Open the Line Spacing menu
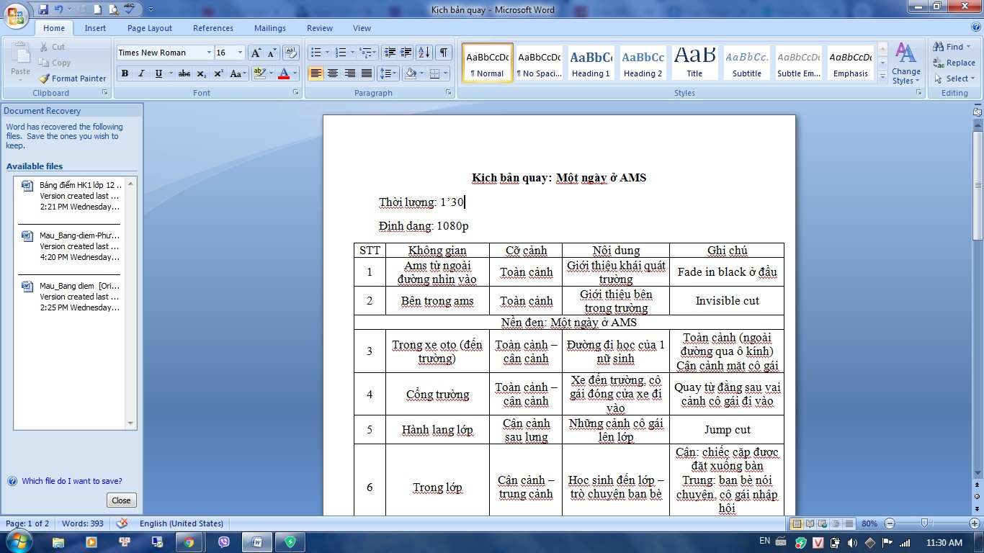Image resolution: width=984 pixels, height=553 pixels. pyautogui.click(x=388, y=73)
